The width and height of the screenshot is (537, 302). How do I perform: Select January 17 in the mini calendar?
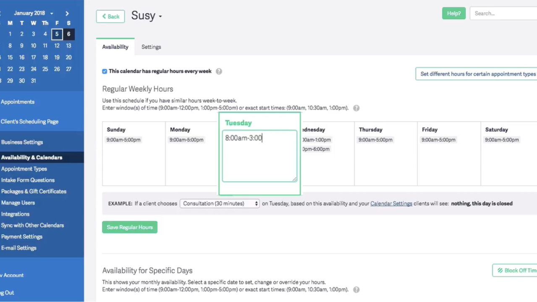(x=34, y=57)
